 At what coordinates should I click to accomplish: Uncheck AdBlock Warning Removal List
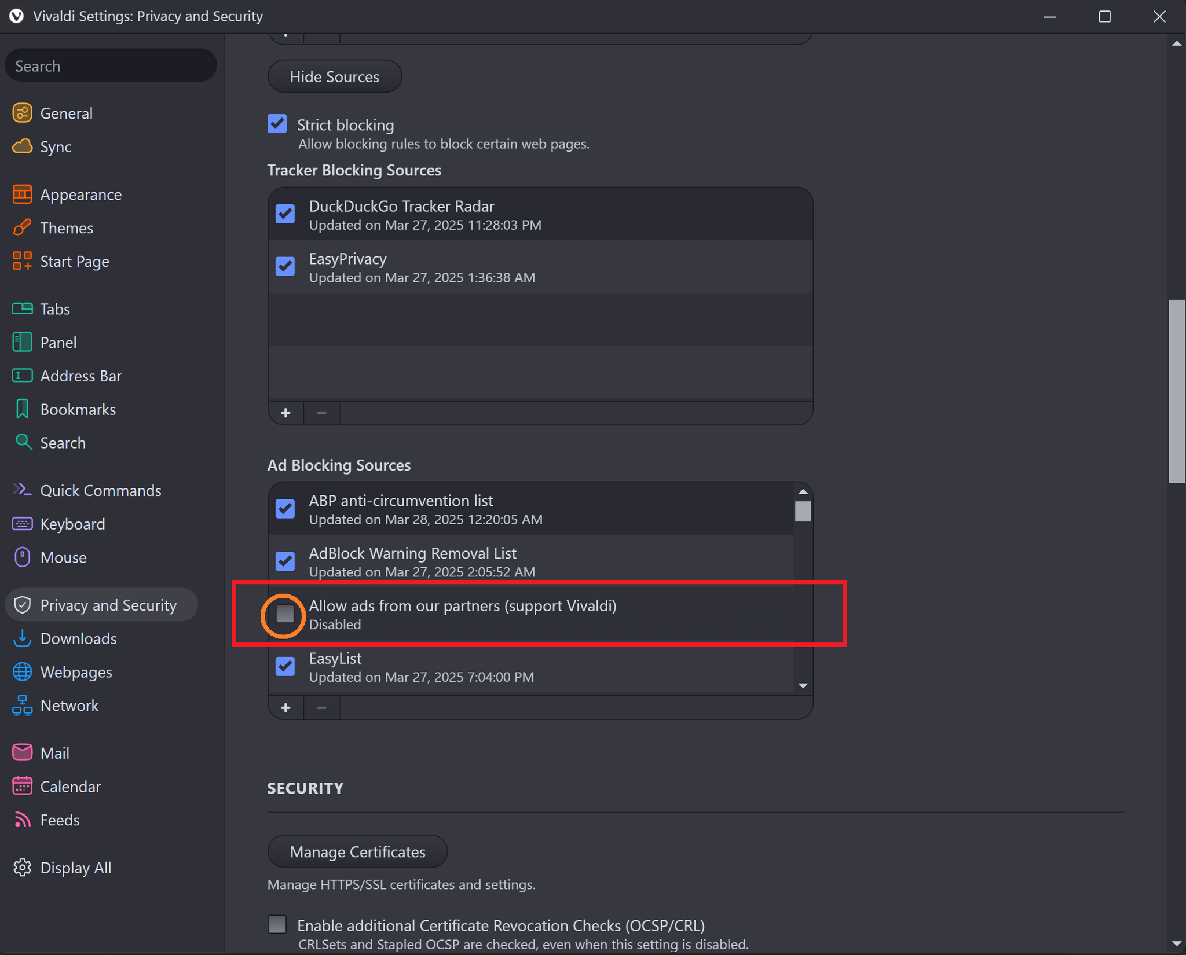pyautogui.click(x=285, y=561)
